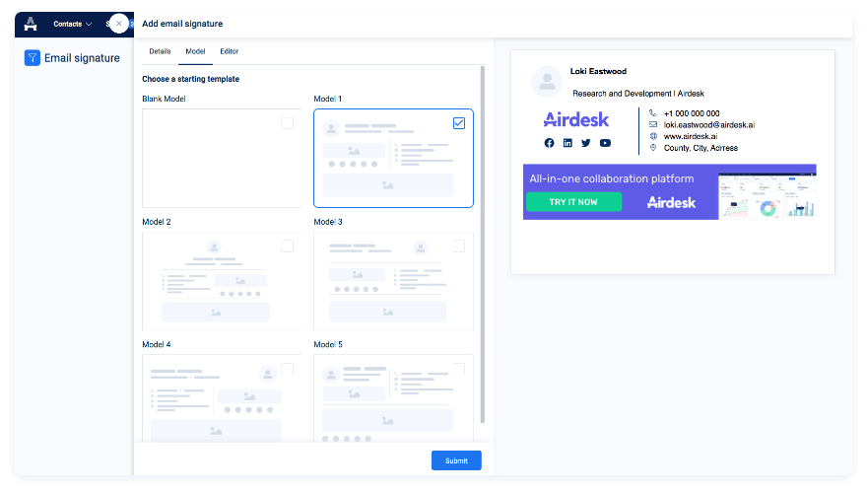This screenshot has height=493, width=867.
Task: Close the Add email signature panel
Action: [x=119, y=24]
